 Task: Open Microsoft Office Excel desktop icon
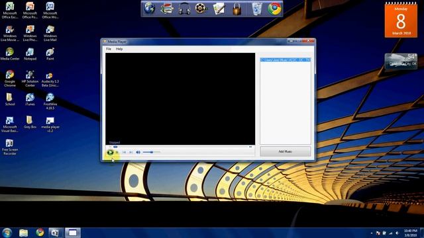coord(10,11)
